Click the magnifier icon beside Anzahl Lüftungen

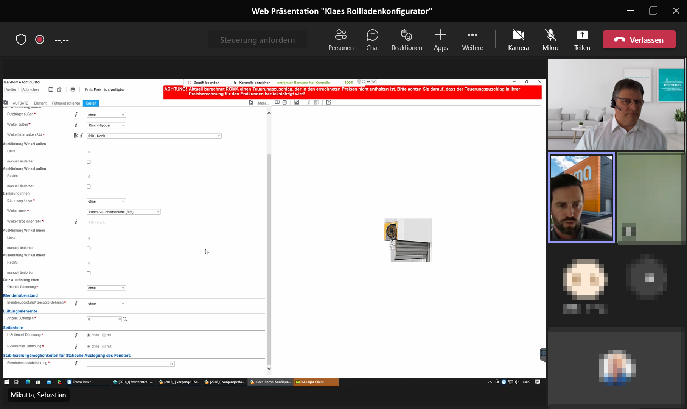coord(125,319)
